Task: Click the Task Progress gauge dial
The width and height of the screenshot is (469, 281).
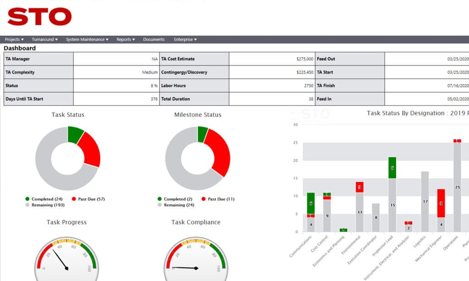Action: tap(66, 259)
